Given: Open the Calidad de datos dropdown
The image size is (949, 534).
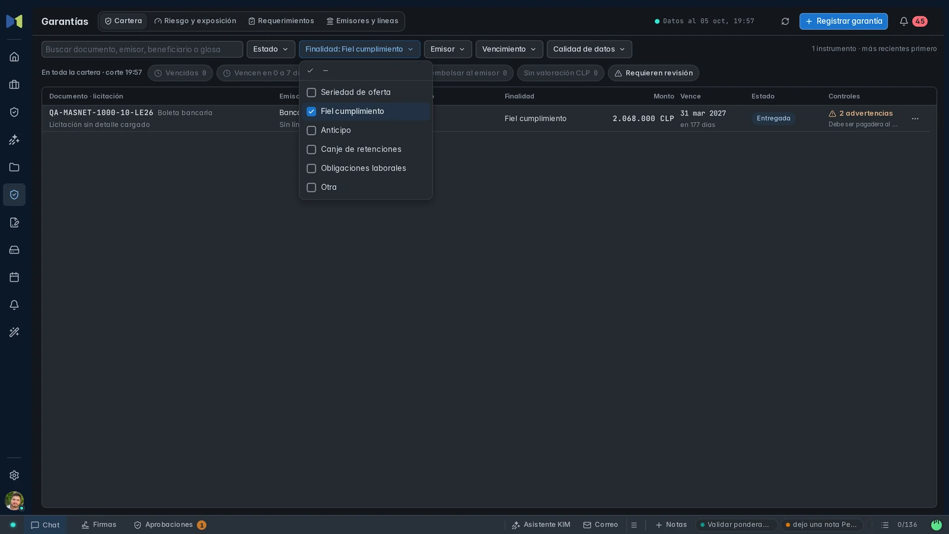Looking at the screenshot, I should (x=589, y=49).
